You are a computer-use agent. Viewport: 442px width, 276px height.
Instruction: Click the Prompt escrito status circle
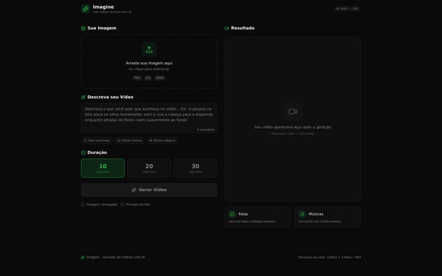pyautogui.click(x=123, y=205)
